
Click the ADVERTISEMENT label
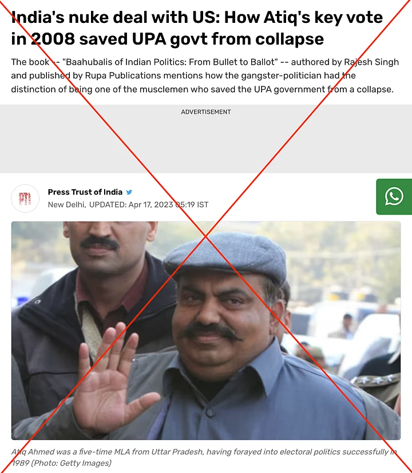(206, 112)
